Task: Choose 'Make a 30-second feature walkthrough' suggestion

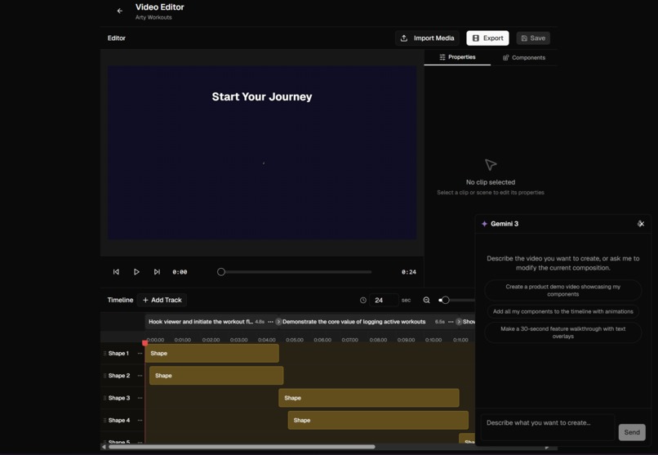Action: pyautogui.click(x=562, y=332)
